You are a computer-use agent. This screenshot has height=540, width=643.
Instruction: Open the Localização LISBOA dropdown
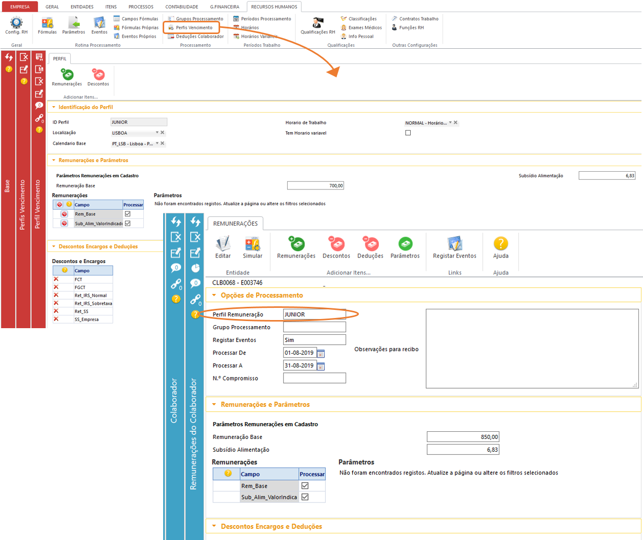point(157,133)
